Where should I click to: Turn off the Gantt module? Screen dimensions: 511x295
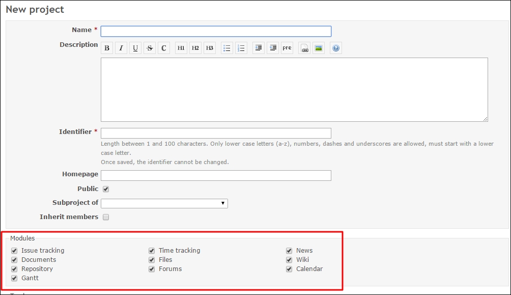tap(14, 278)
